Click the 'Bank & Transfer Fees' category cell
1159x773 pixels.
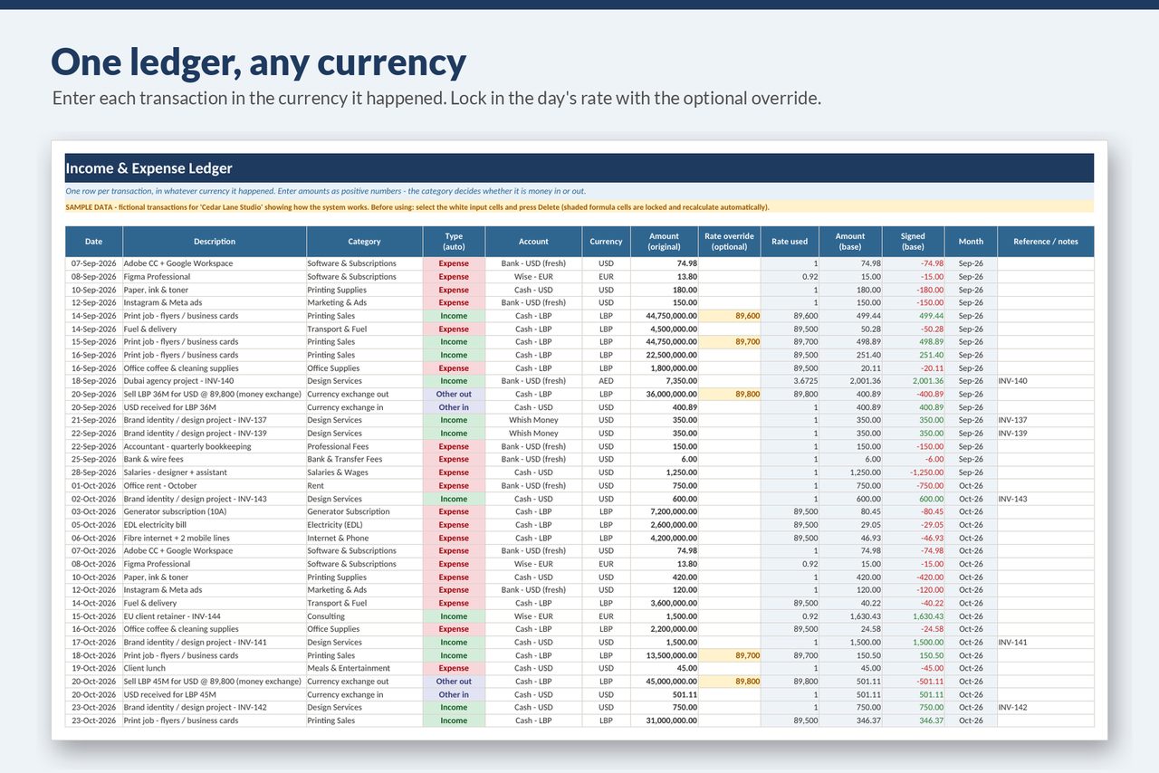364,459
